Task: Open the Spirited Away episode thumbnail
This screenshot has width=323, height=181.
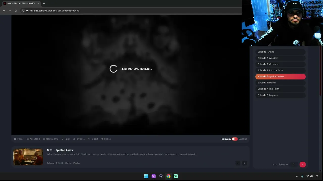Action: point(28,157)
